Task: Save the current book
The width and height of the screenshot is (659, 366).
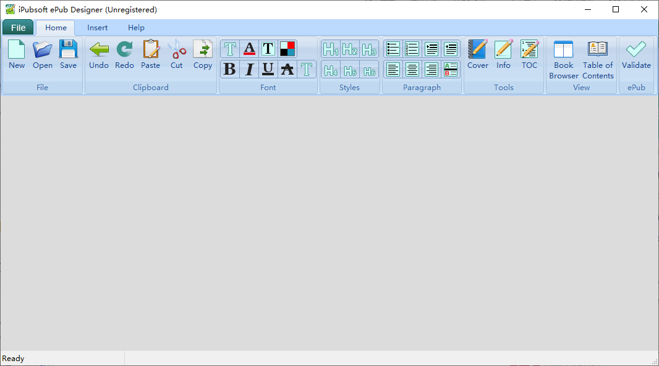Action: click(x=68, y=54)
